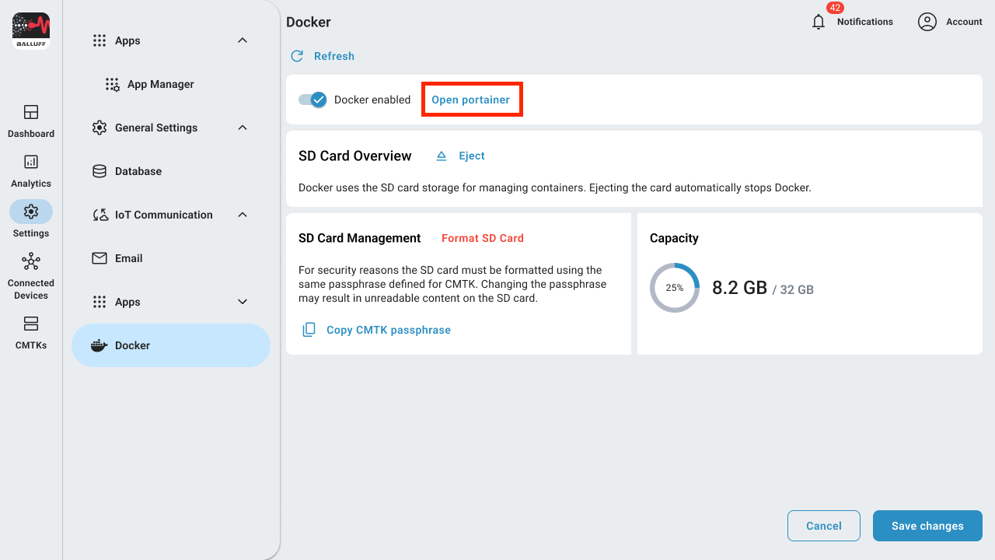Toggle Settings in the sidebar

click(x=30, y=218)
